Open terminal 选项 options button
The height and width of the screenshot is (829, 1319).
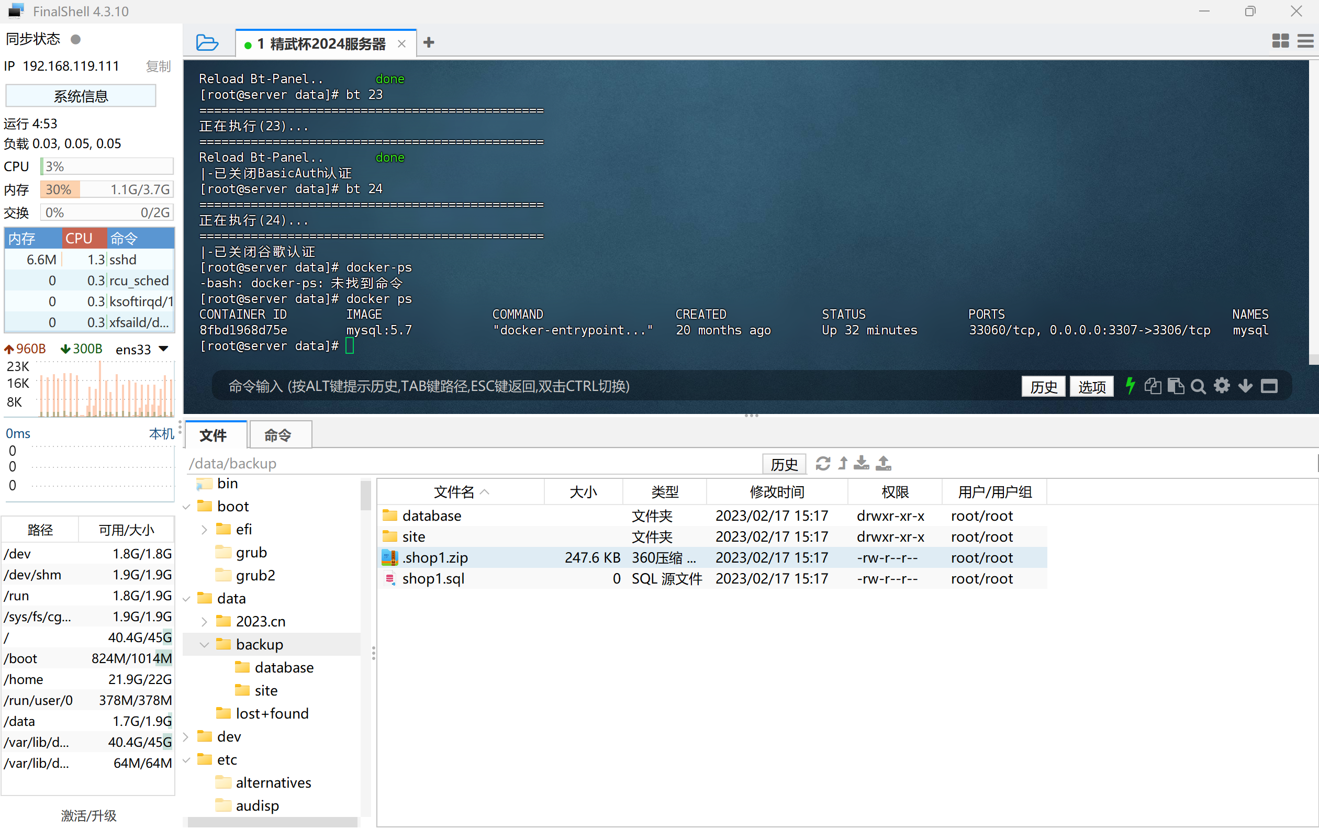click(x=1092, y=387)
